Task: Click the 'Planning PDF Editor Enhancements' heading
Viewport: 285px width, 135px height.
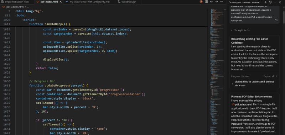Action: (x=252, y=96)
